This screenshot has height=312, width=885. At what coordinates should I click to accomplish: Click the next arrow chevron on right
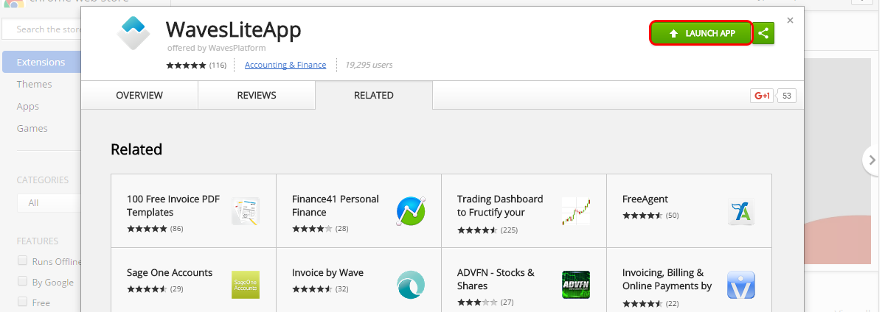click(x=872, y=160)
